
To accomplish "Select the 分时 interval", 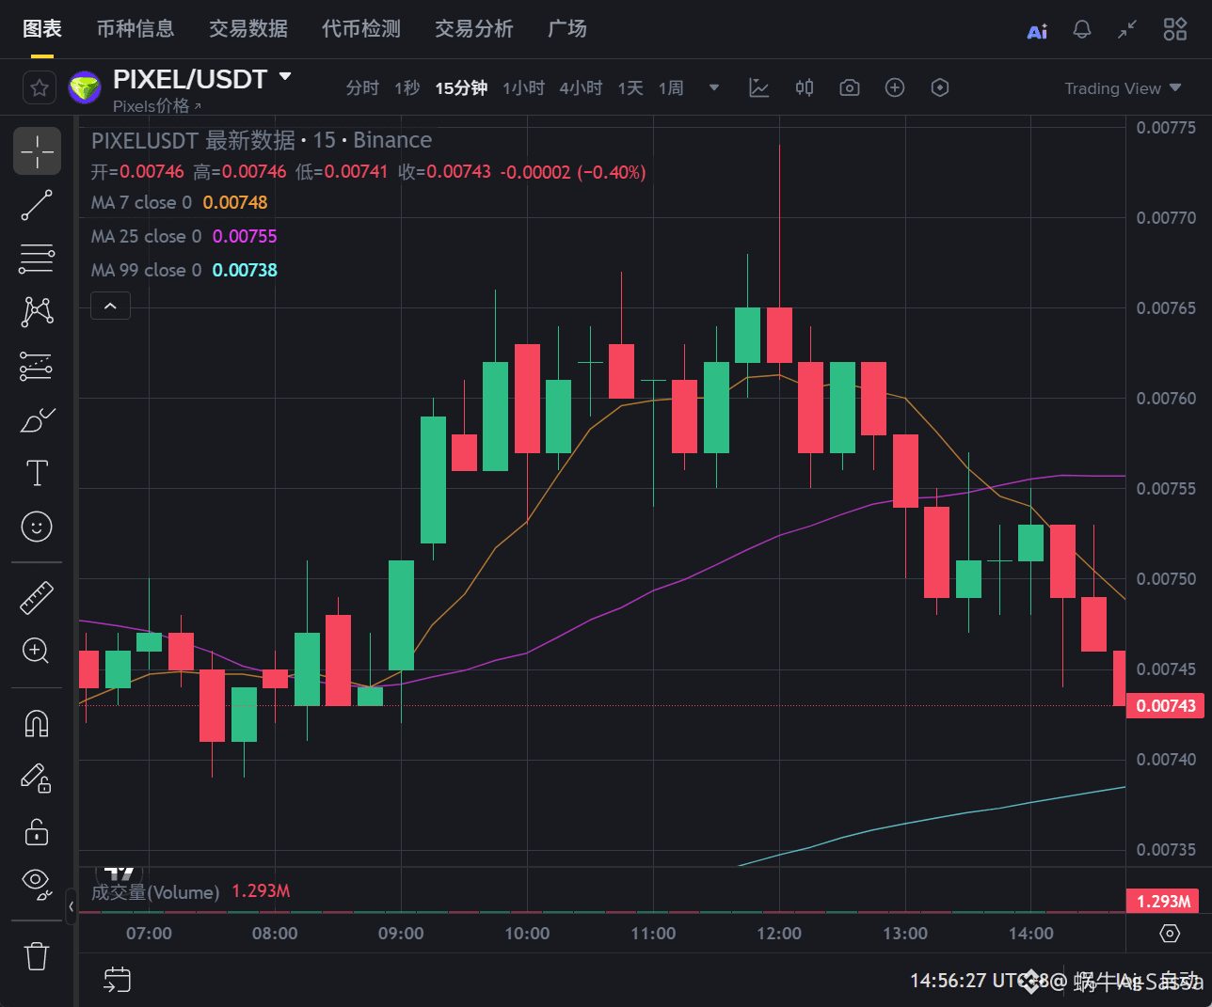I will tap(362, 88).
